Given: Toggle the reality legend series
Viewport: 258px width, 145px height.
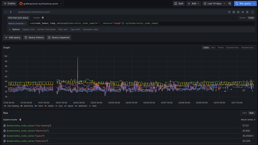Looking at the screenshot, I should [x=51, y=106].
